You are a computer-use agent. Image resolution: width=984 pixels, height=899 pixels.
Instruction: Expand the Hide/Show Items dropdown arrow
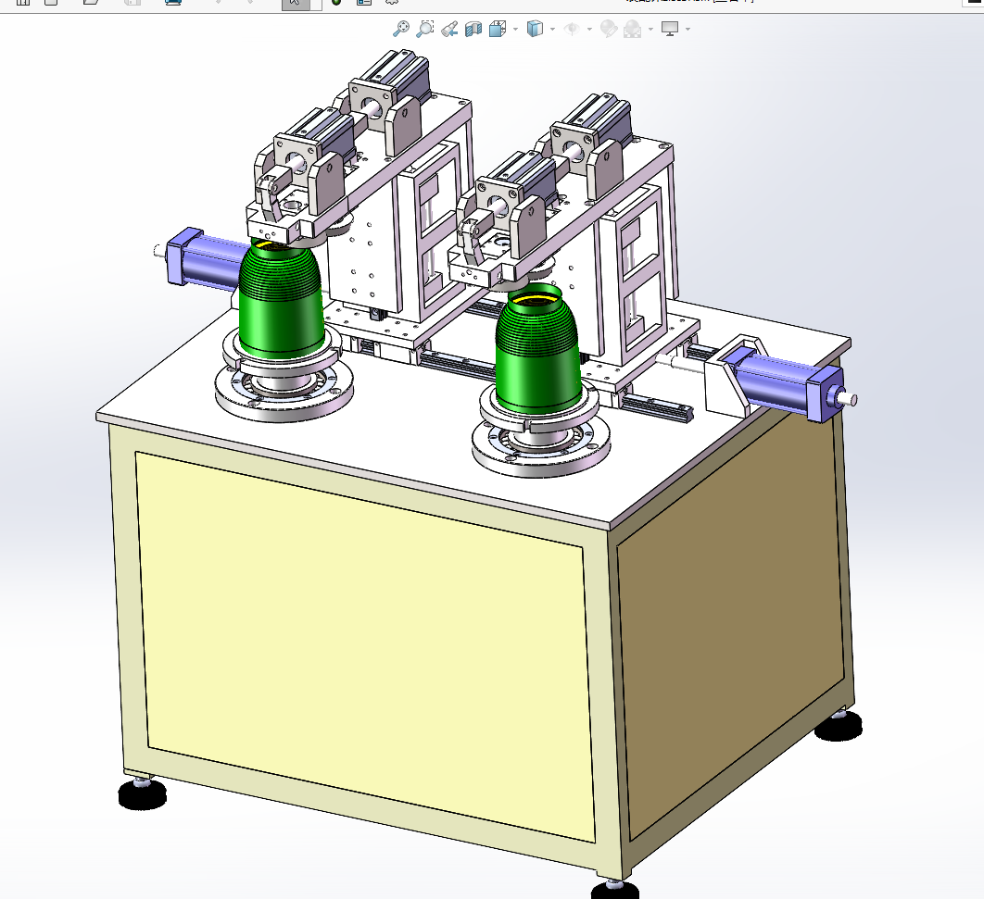[589, 29]
